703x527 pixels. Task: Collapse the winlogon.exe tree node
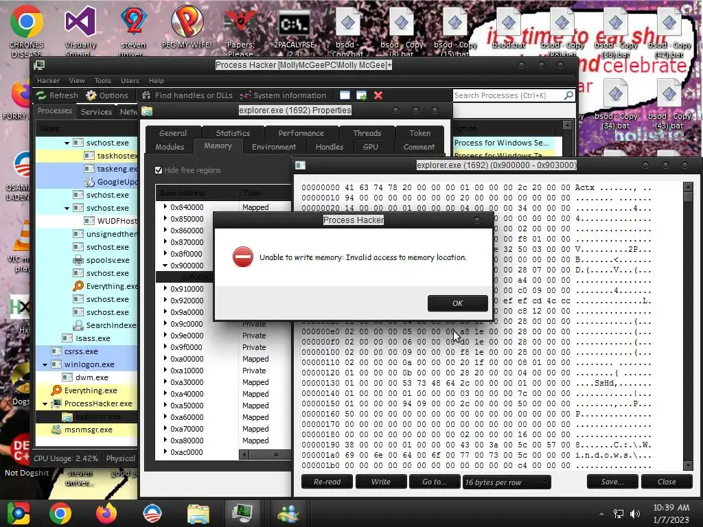(45, 365)
